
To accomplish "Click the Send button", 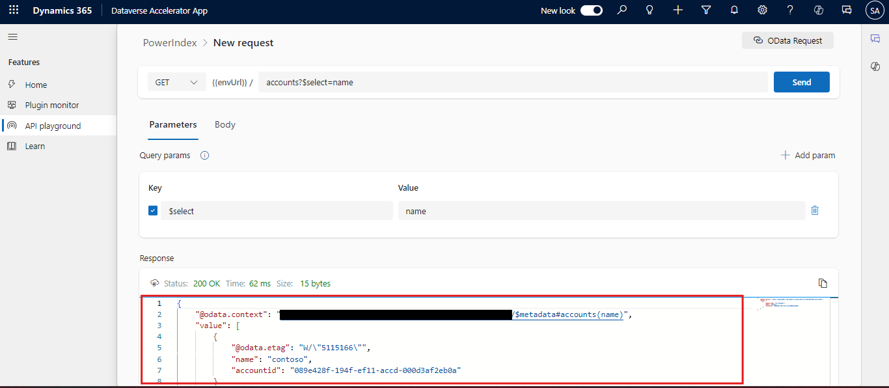I will [801, 82].
